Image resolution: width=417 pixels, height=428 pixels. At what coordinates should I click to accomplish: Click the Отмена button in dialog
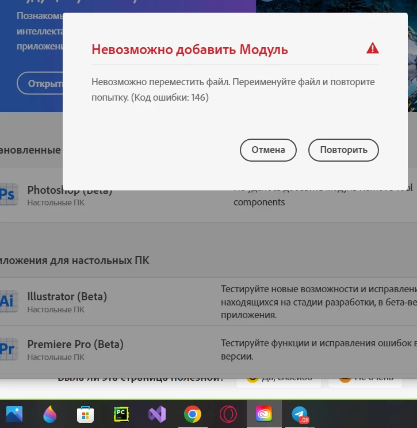[268, 150]
